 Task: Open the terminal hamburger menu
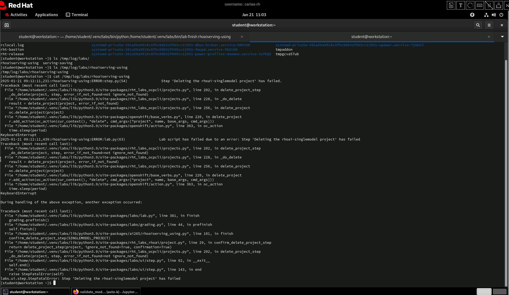489,25
